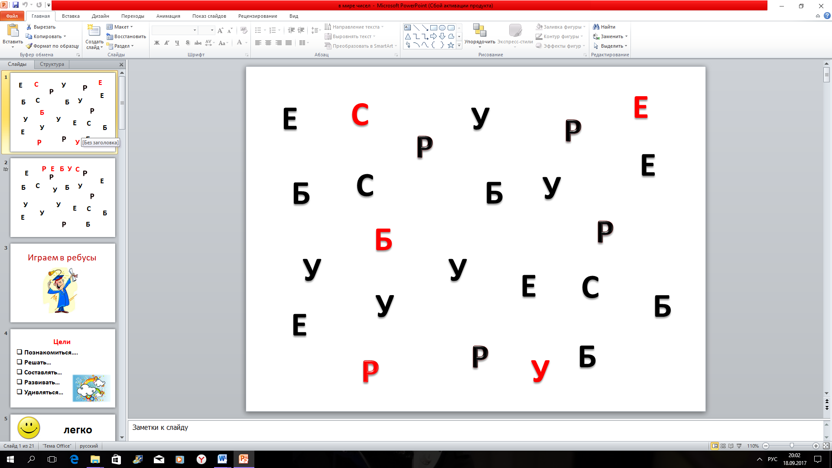Image resolution: width=832 pixels, height=468 pixels.
Task: Click the Find (Найти) text label
Action: (608, 27)
